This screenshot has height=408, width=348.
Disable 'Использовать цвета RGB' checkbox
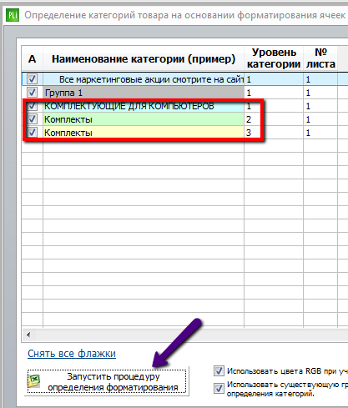(x=219, y=370)
